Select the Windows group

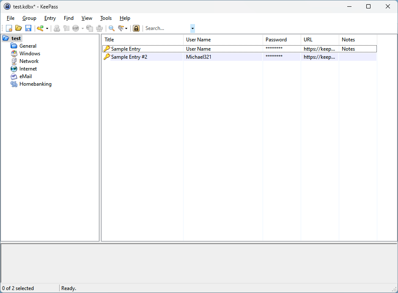[30, 54]
